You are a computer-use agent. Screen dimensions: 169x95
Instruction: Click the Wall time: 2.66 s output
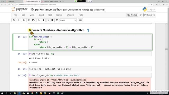[39, 58]
